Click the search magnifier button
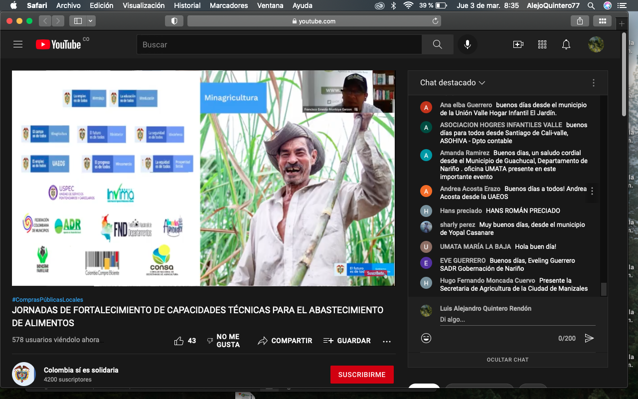This screenshot has width=638, height=399. pyautogui.click(x=438, y=44)
